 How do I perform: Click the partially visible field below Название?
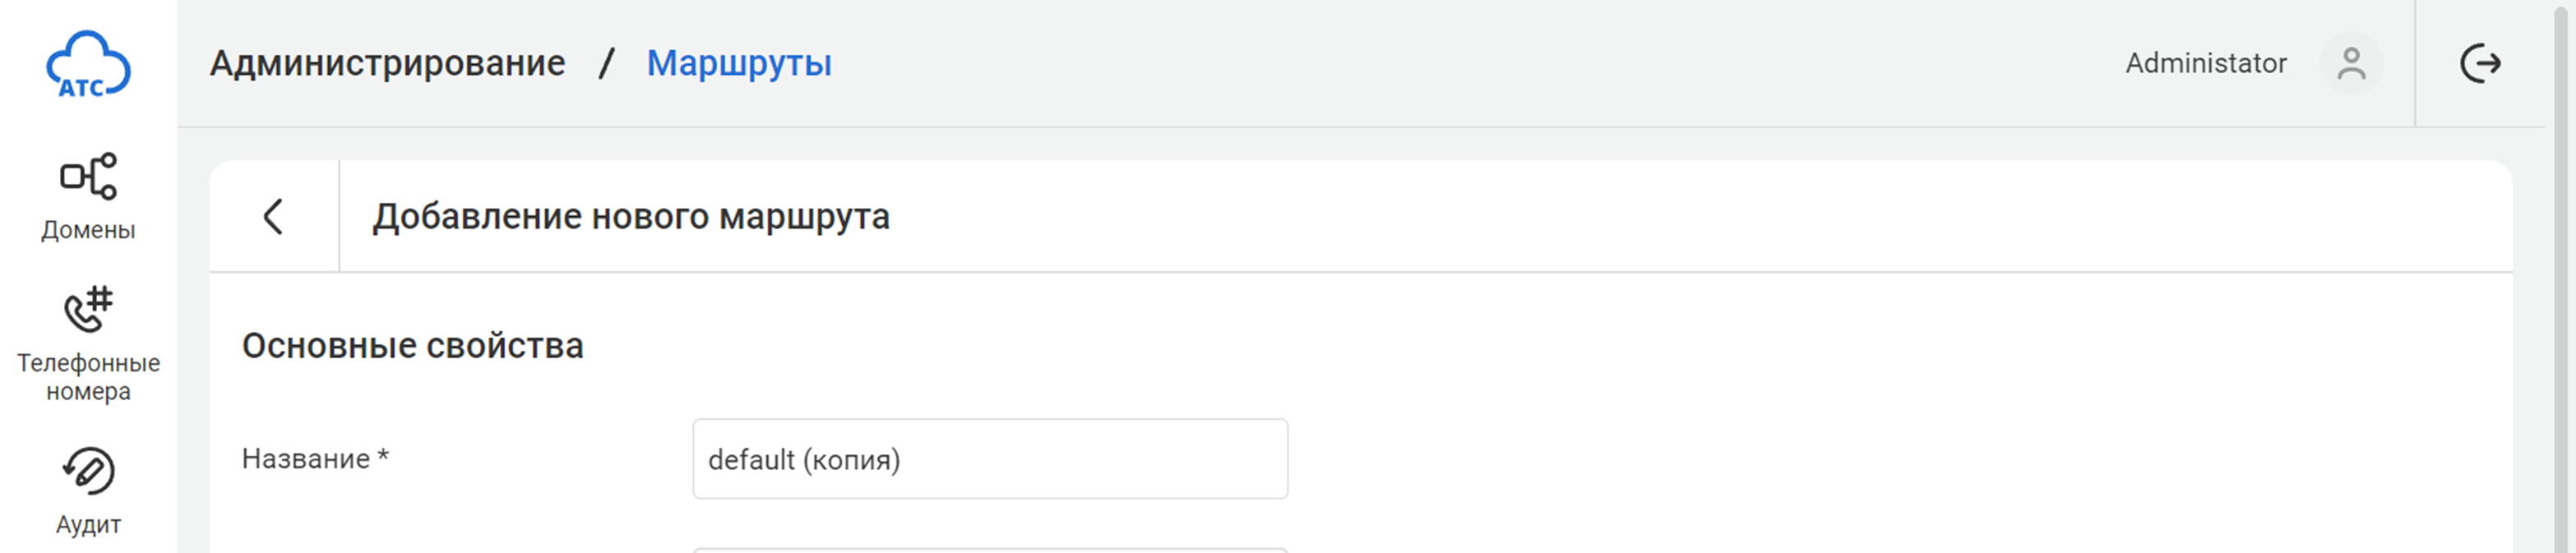[989, 549]
